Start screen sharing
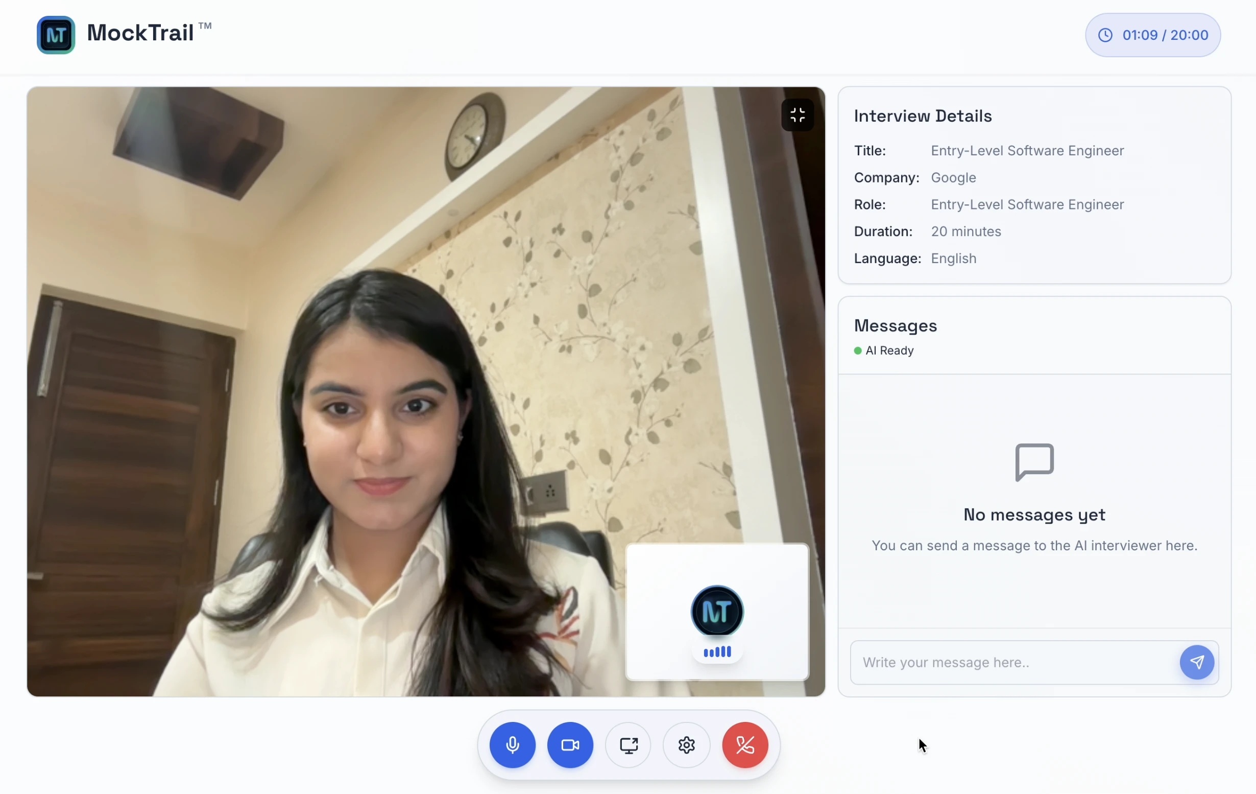The width and height of the screenshot is (1256, 794). (629, 745)
